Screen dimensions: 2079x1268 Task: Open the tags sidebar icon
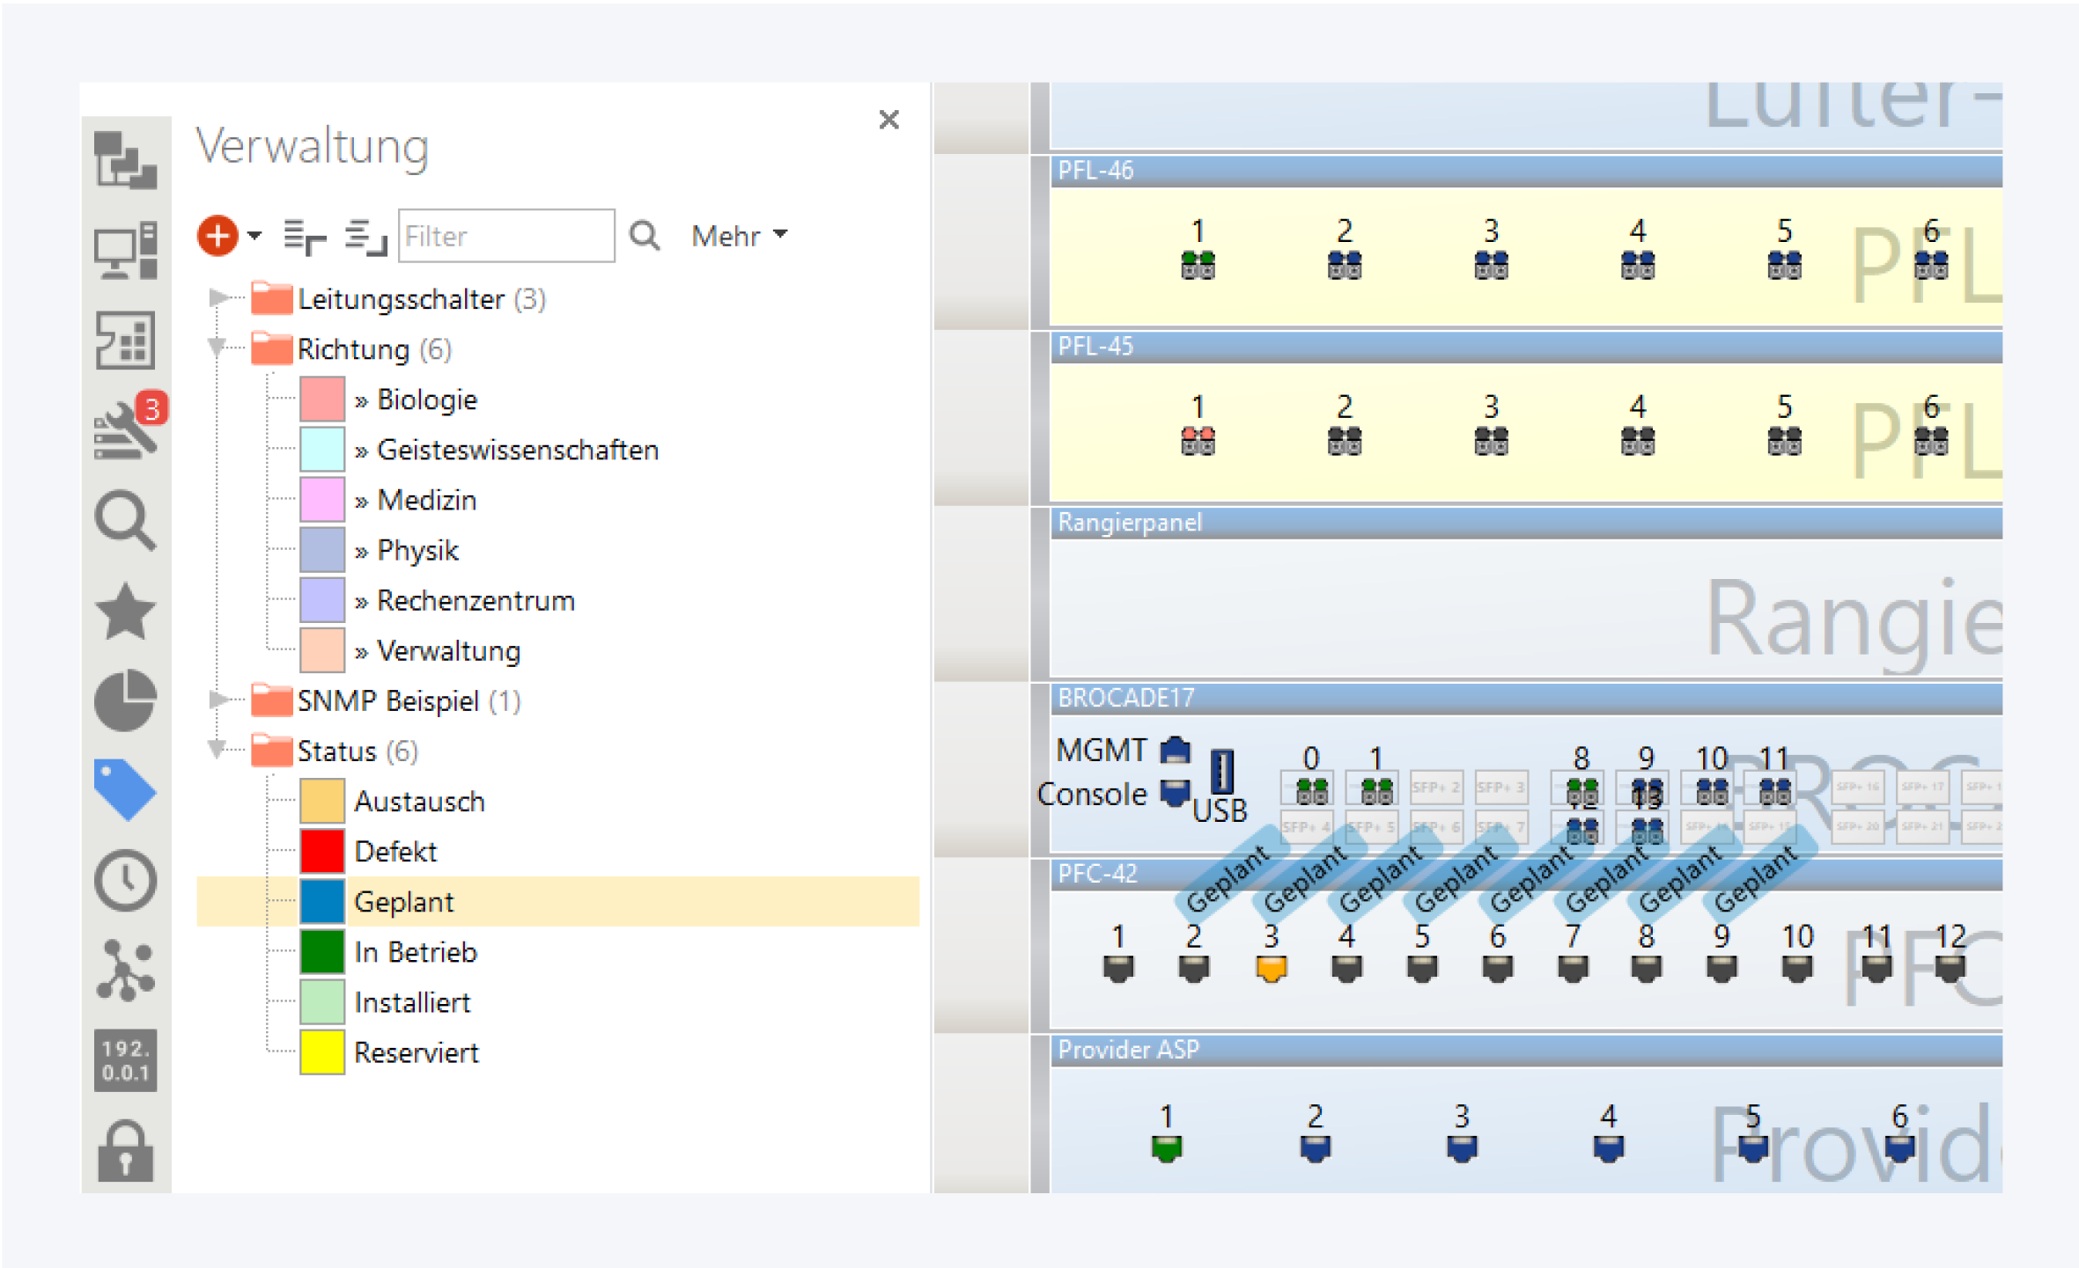pyautogui.click(x=125, y=789)
